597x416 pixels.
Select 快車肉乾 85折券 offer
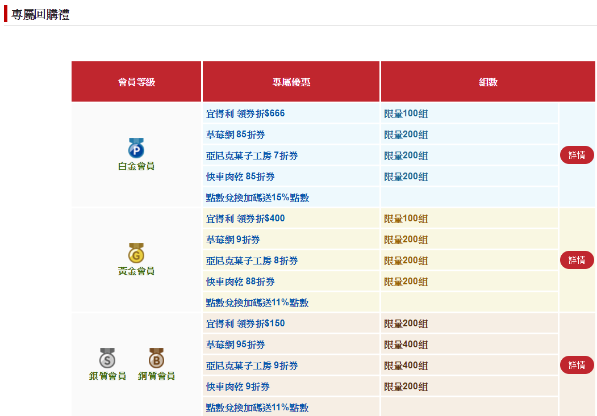(240, 177)
